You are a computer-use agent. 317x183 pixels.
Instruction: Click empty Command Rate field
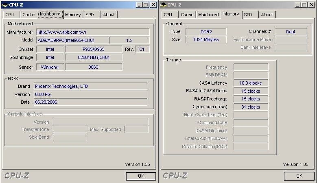coord(251,122)
